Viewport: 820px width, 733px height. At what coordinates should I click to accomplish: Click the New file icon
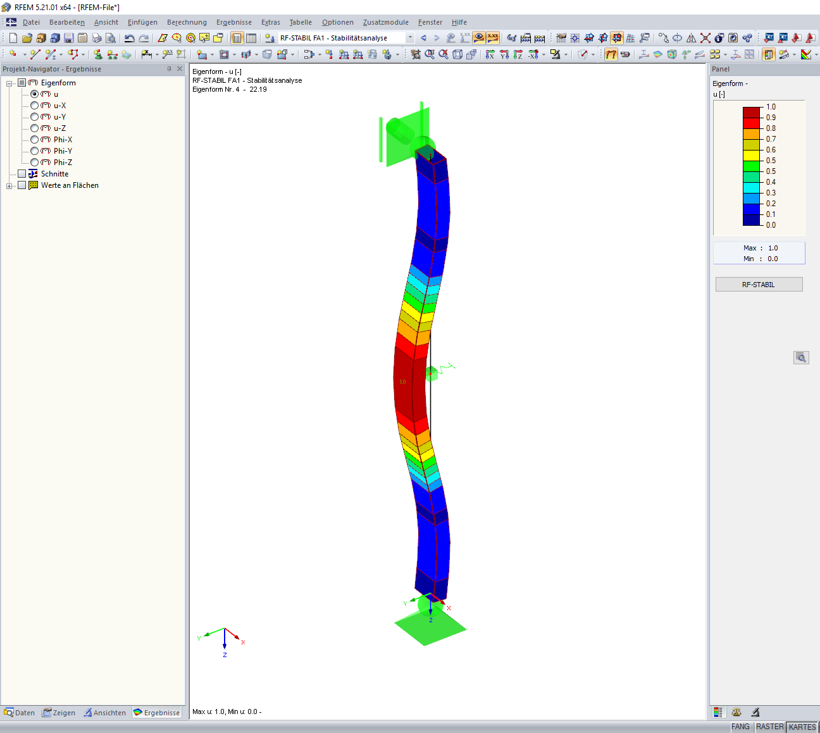[13, 38]
